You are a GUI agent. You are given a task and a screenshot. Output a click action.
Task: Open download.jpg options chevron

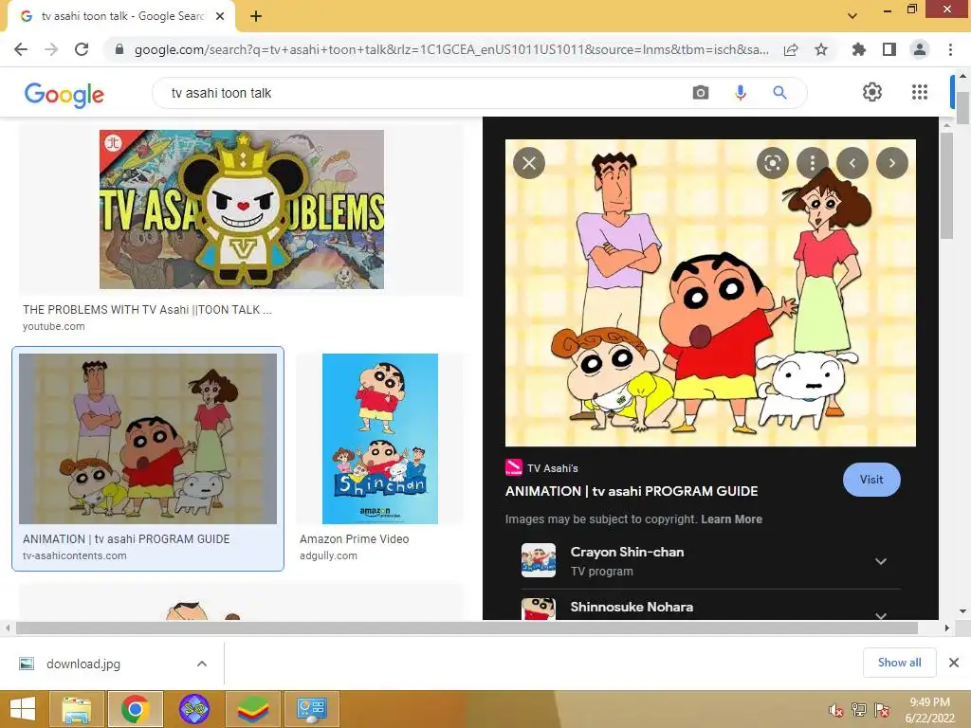click(x=202, y=664)
